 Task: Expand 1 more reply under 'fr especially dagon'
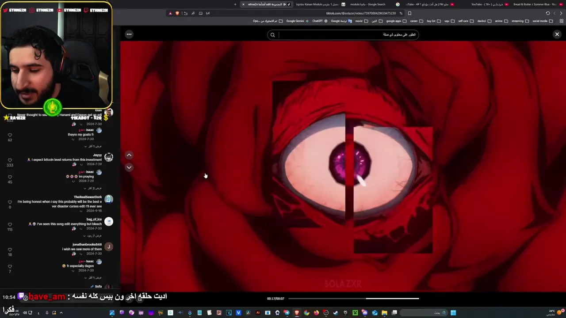tap(93, 278)
